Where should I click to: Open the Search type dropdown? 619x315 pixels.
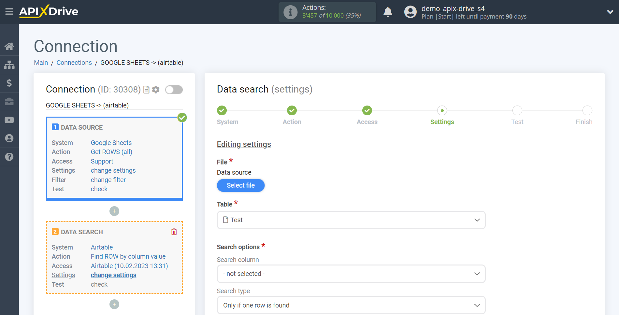[x=351, y=305]
